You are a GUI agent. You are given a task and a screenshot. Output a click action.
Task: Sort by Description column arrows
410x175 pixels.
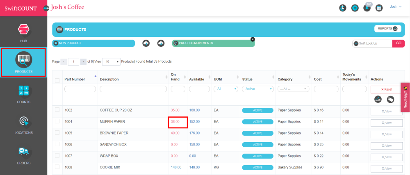[166, 77]
